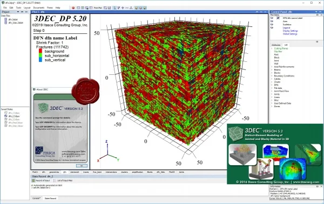Click the red stop/record toolbar icon

[x=73, y=8]
